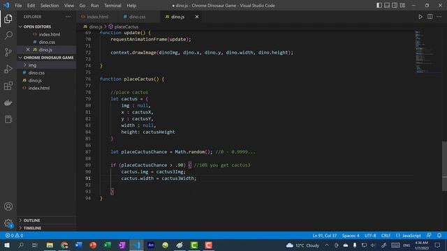The width and height of the screenshot is (447, 251).
Task: Click placeCactus in the breadcrumb
Action: (126, 26)
